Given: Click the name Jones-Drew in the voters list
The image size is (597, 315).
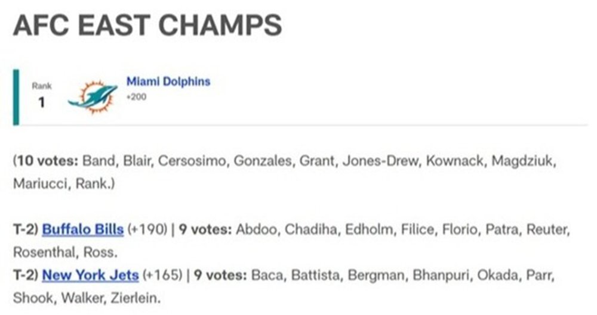Looking at the screenshot, I should 380,161.
